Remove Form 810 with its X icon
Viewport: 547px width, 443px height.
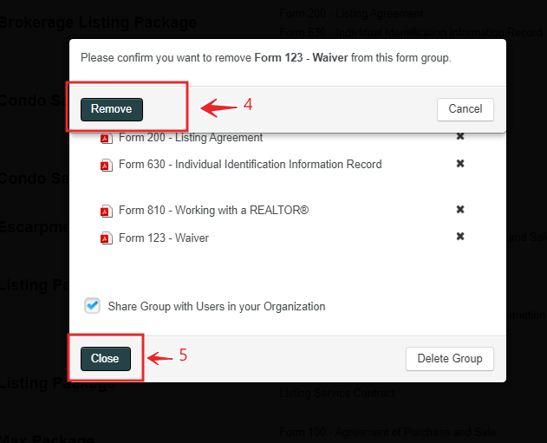460,210
